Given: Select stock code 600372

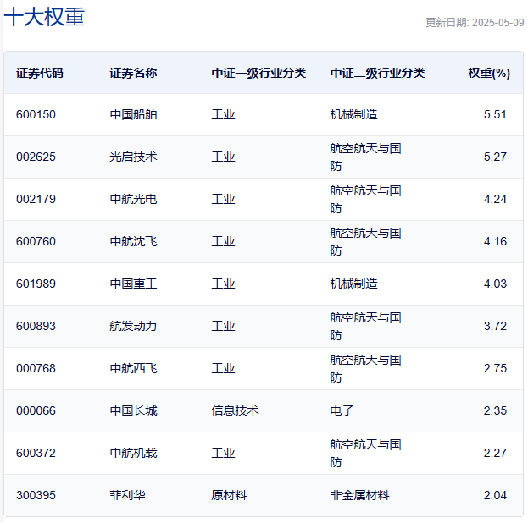Looking at the screenshot, I should pyautogui.click(x=36, y=453).
